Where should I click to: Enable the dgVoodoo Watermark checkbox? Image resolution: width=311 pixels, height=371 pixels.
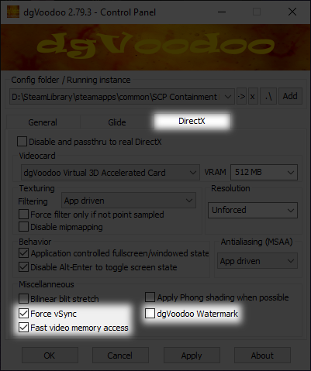(x=150, y=314)
